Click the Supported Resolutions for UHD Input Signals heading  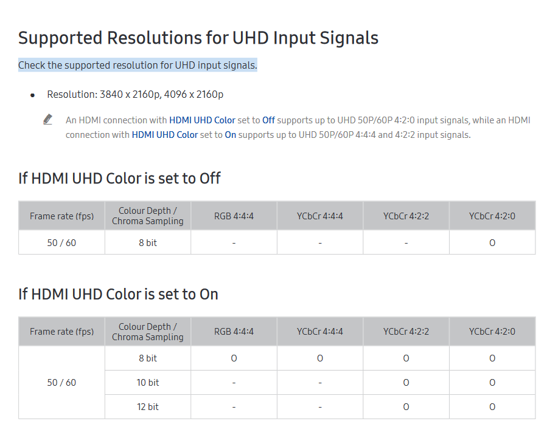tap(198, 38)
